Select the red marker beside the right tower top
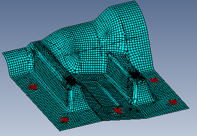The height and width of the screenshot is (136, 197). [154, 80]
